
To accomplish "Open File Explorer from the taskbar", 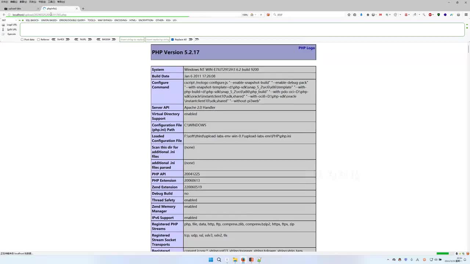I will point(235,260).
